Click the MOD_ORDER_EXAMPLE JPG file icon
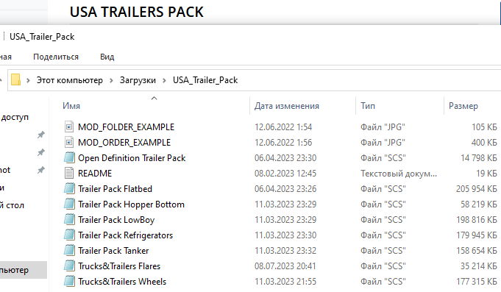501x292 pixels. click(x=69, y=143)
